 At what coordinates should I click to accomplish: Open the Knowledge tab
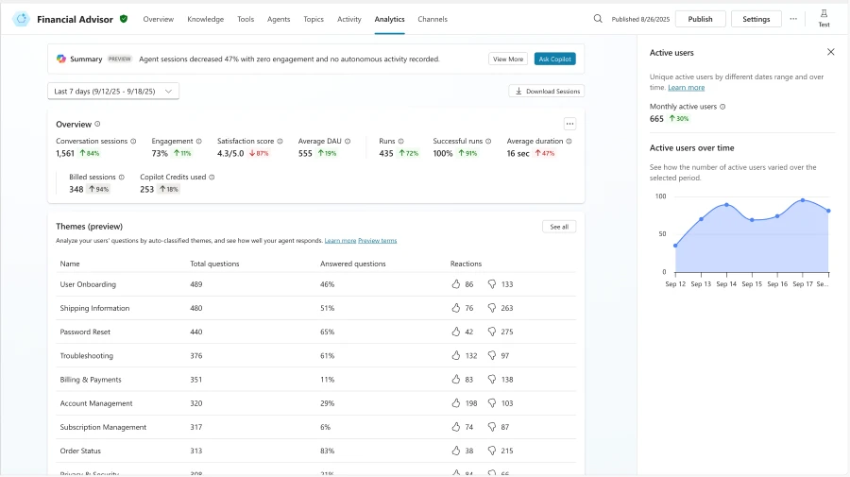click(205, 19)
